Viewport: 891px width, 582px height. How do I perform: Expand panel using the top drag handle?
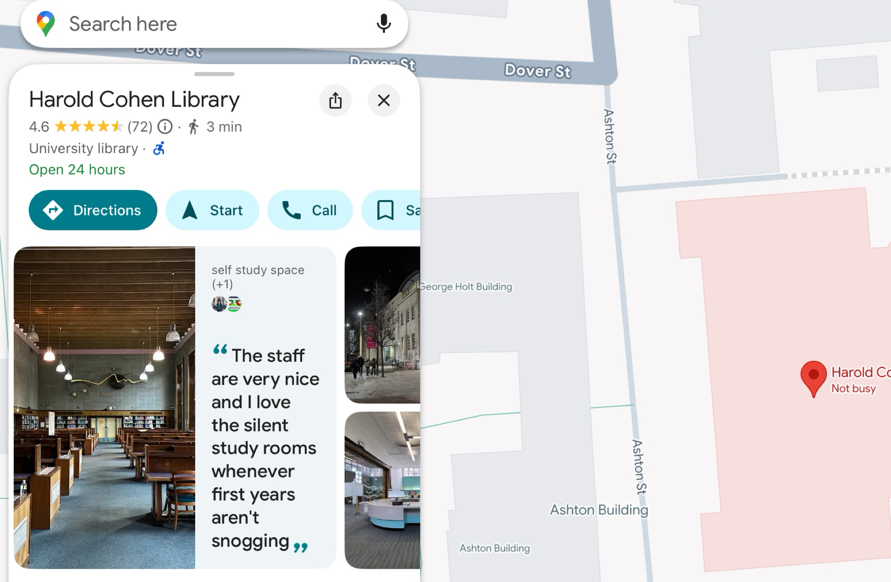214,74
